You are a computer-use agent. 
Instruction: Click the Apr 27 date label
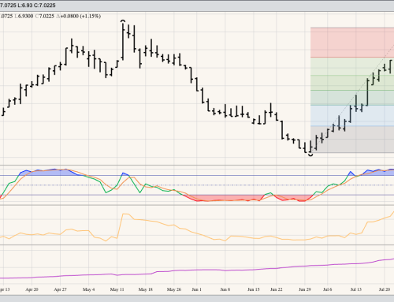point(60,289)
